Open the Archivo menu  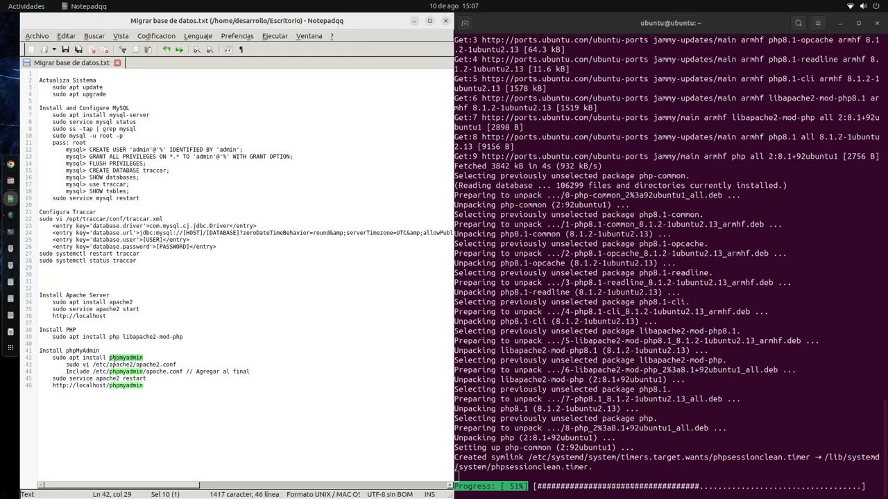point(37,36)
